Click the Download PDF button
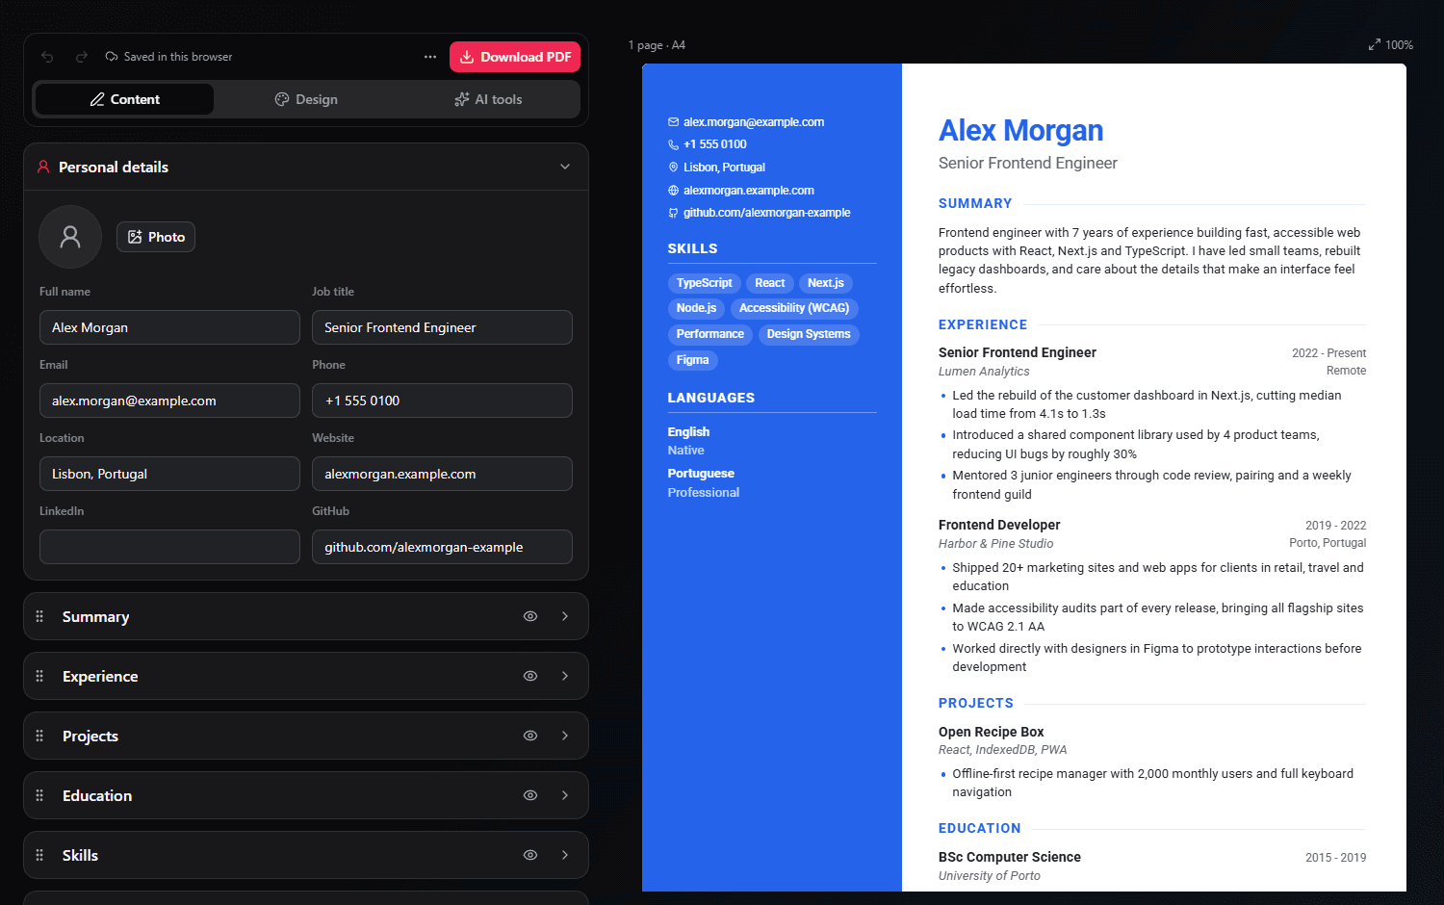The image size is (1444, 905). (515, 57)
